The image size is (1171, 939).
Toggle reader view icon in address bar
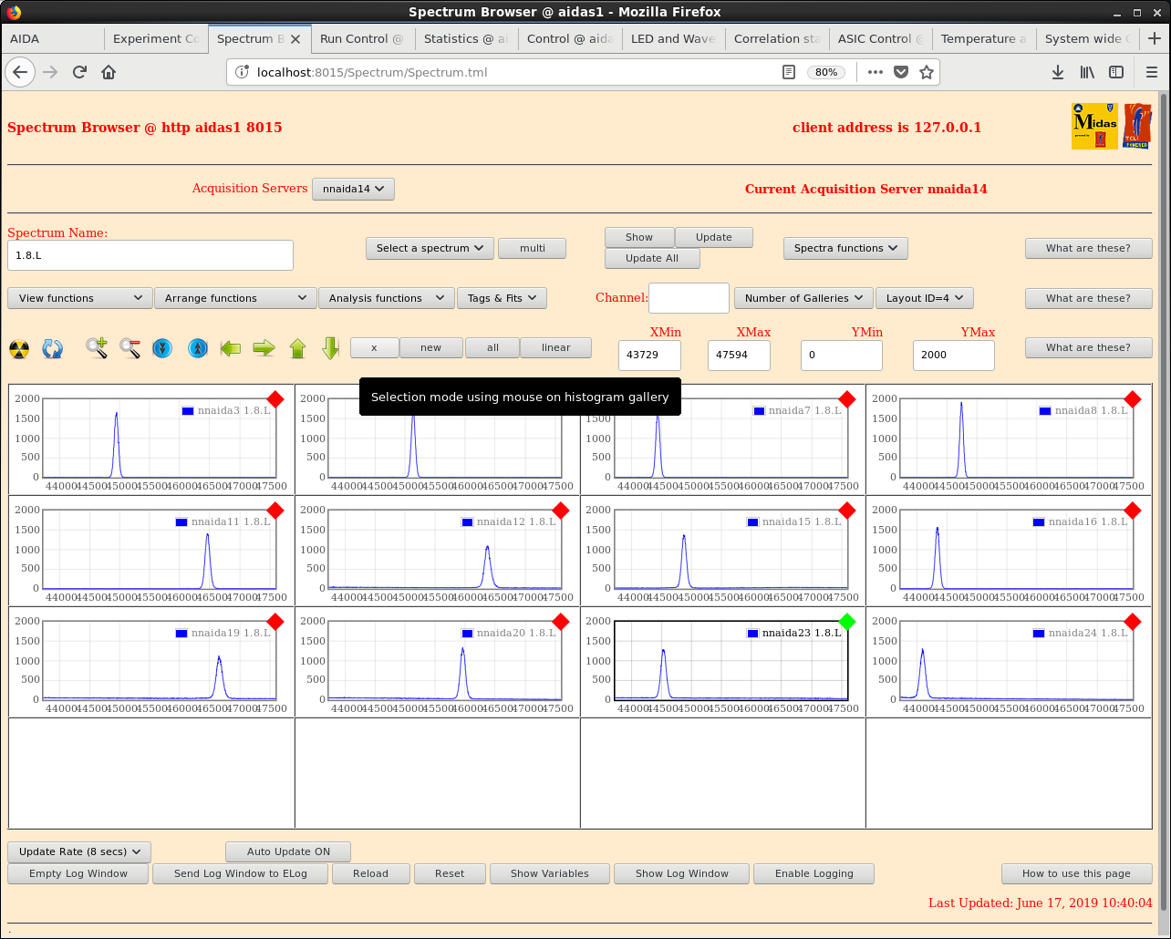coord(789,72)
